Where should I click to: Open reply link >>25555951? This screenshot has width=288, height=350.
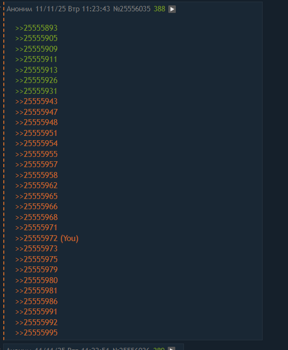(x=36, y=133)
